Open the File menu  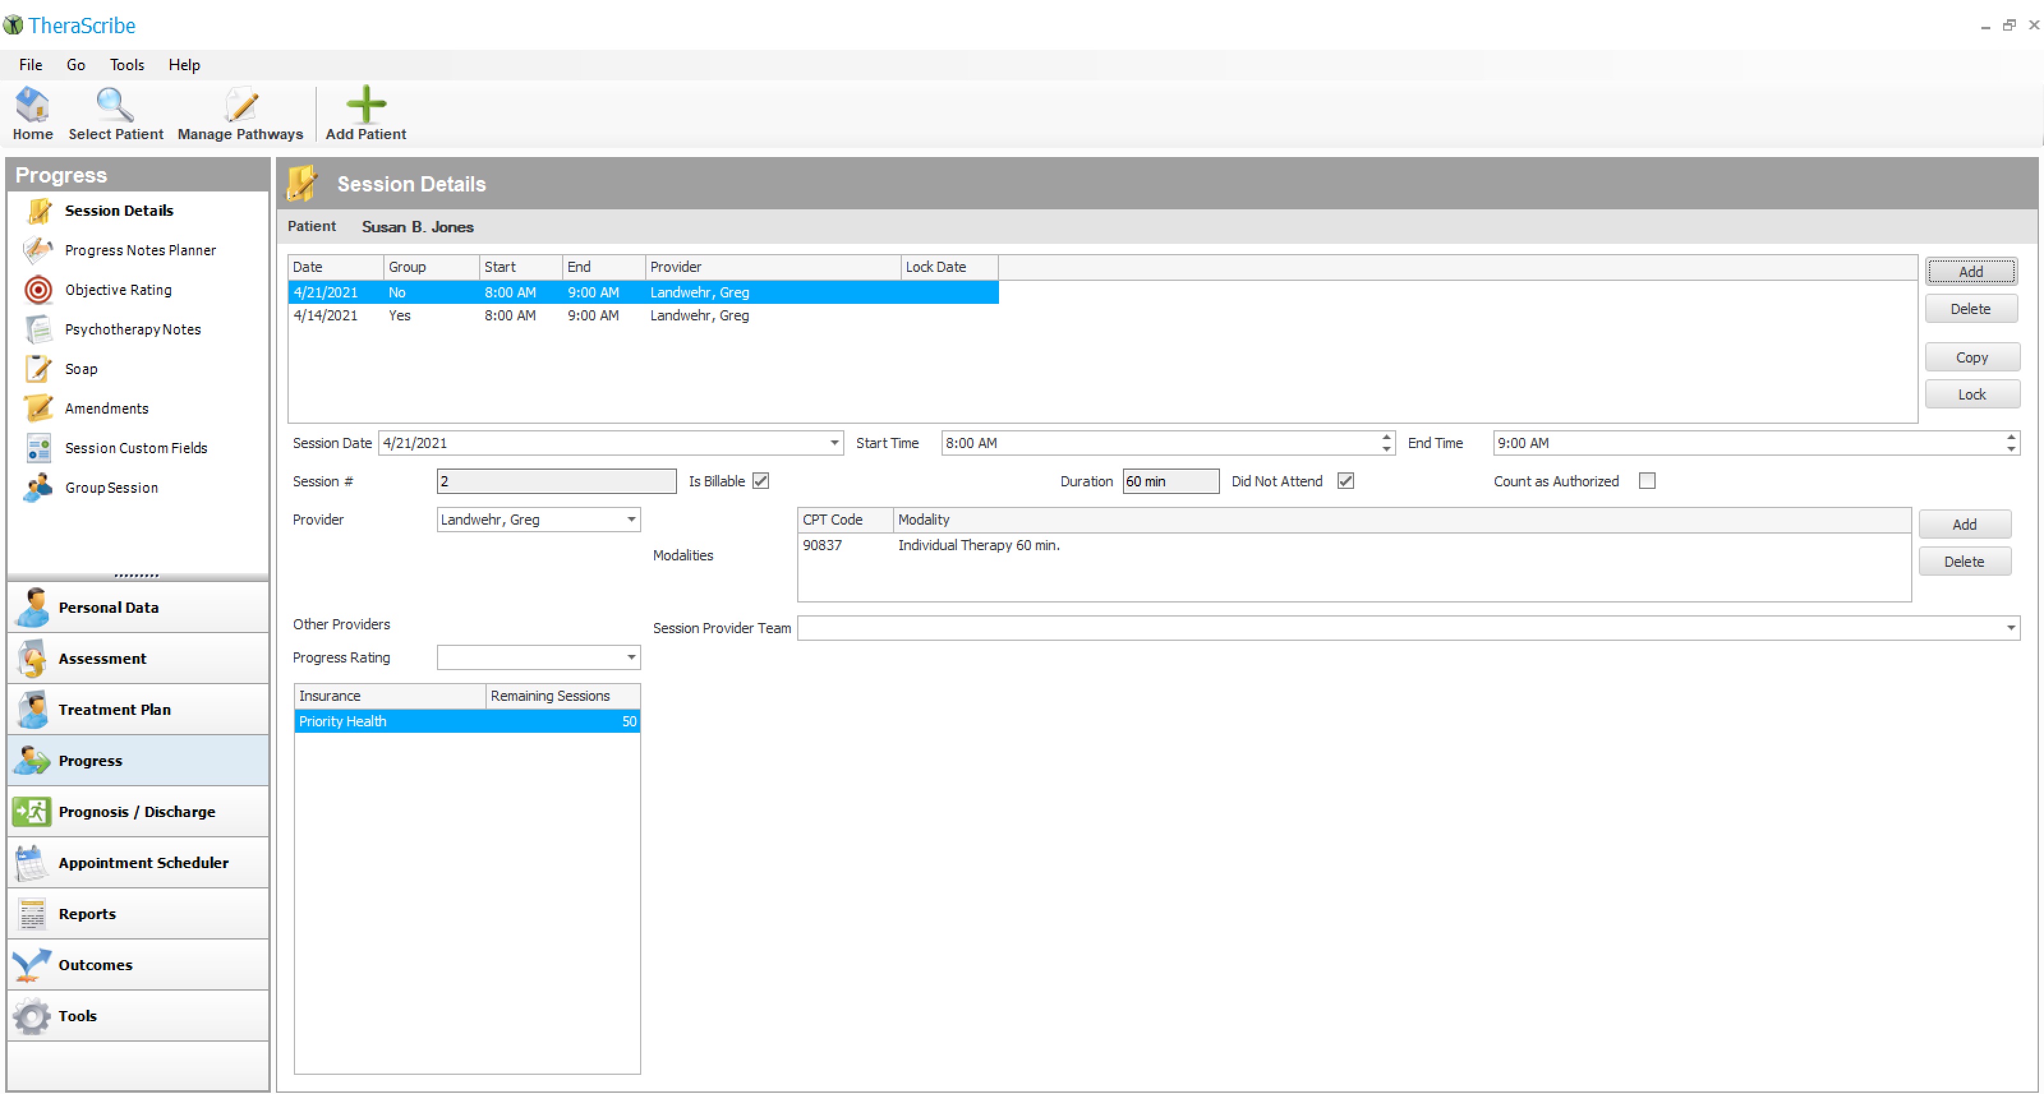tap(30, 65)
